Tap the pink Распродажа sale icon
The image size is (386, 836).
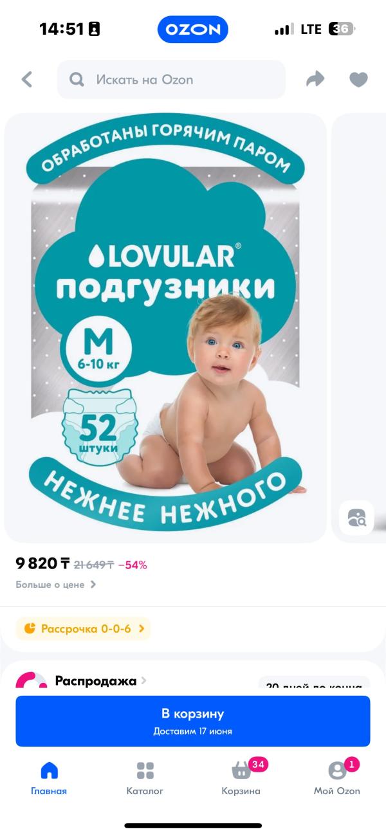coord(32,680)
